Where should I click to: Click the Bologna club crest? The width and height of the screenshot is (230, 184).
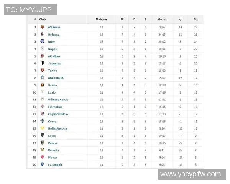point(43,34)
